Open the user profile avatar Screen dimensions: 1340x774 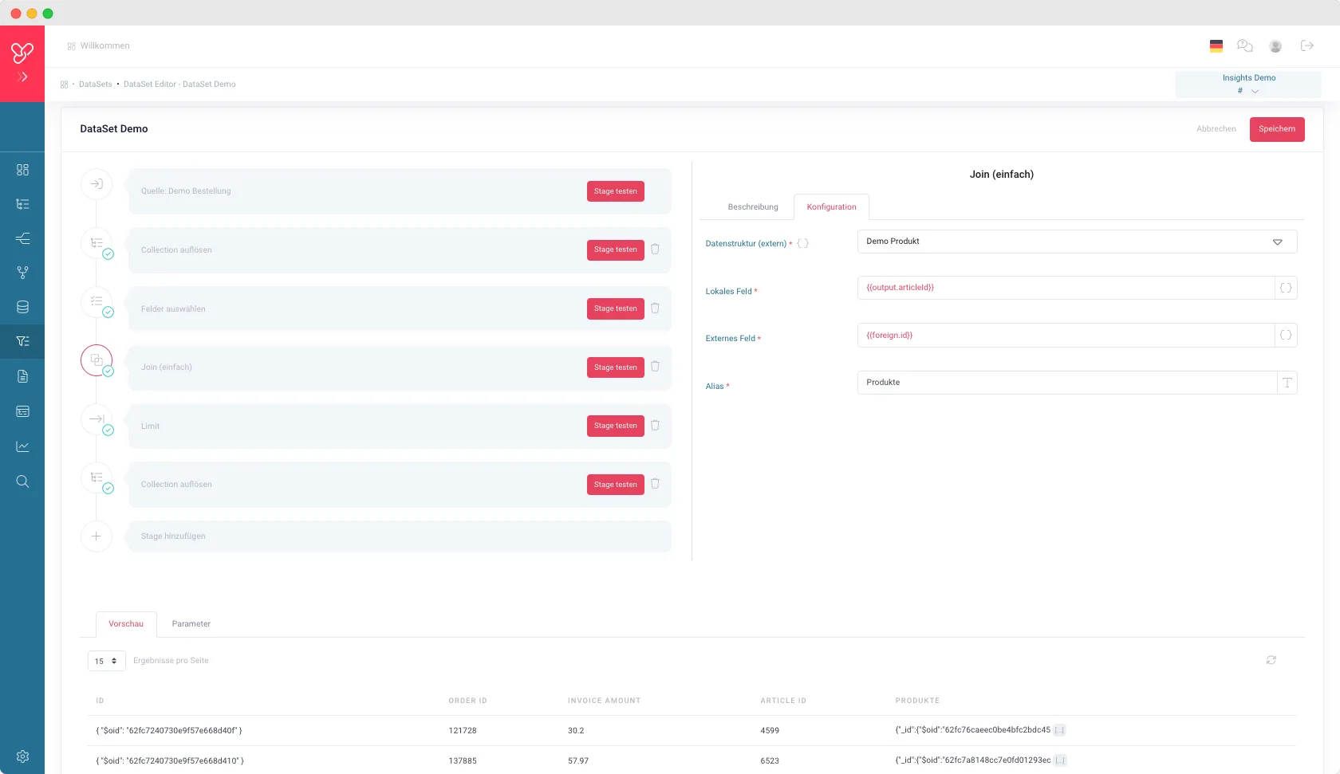[x=1275, y=46]
